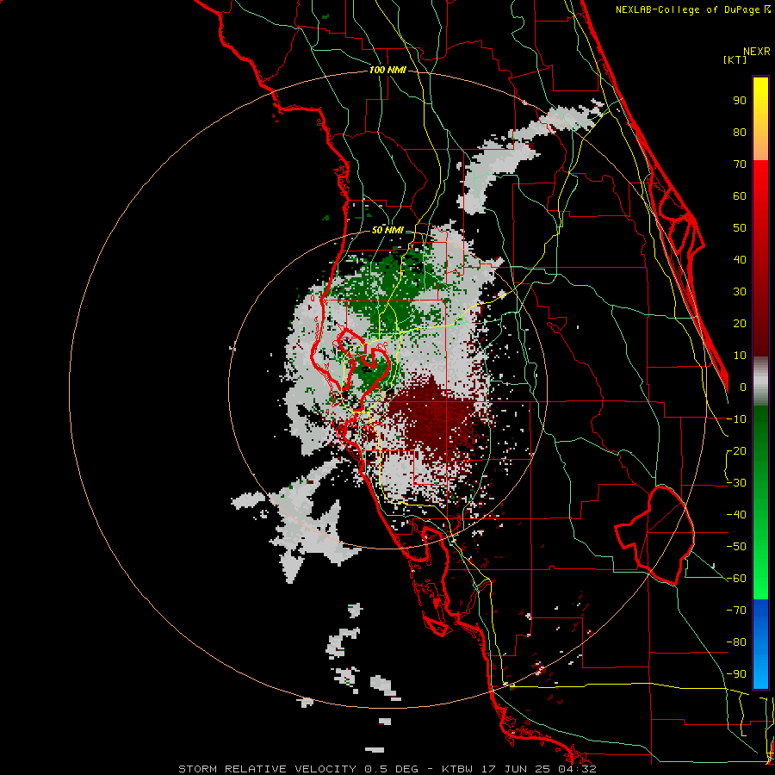This screenshot has width=775, height=775.
Task: Pick the -20 value on velocity scale
Action: (736, 451)
